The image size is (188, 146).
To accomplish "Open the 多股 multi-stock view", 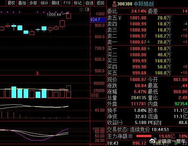I will point(33,3).
